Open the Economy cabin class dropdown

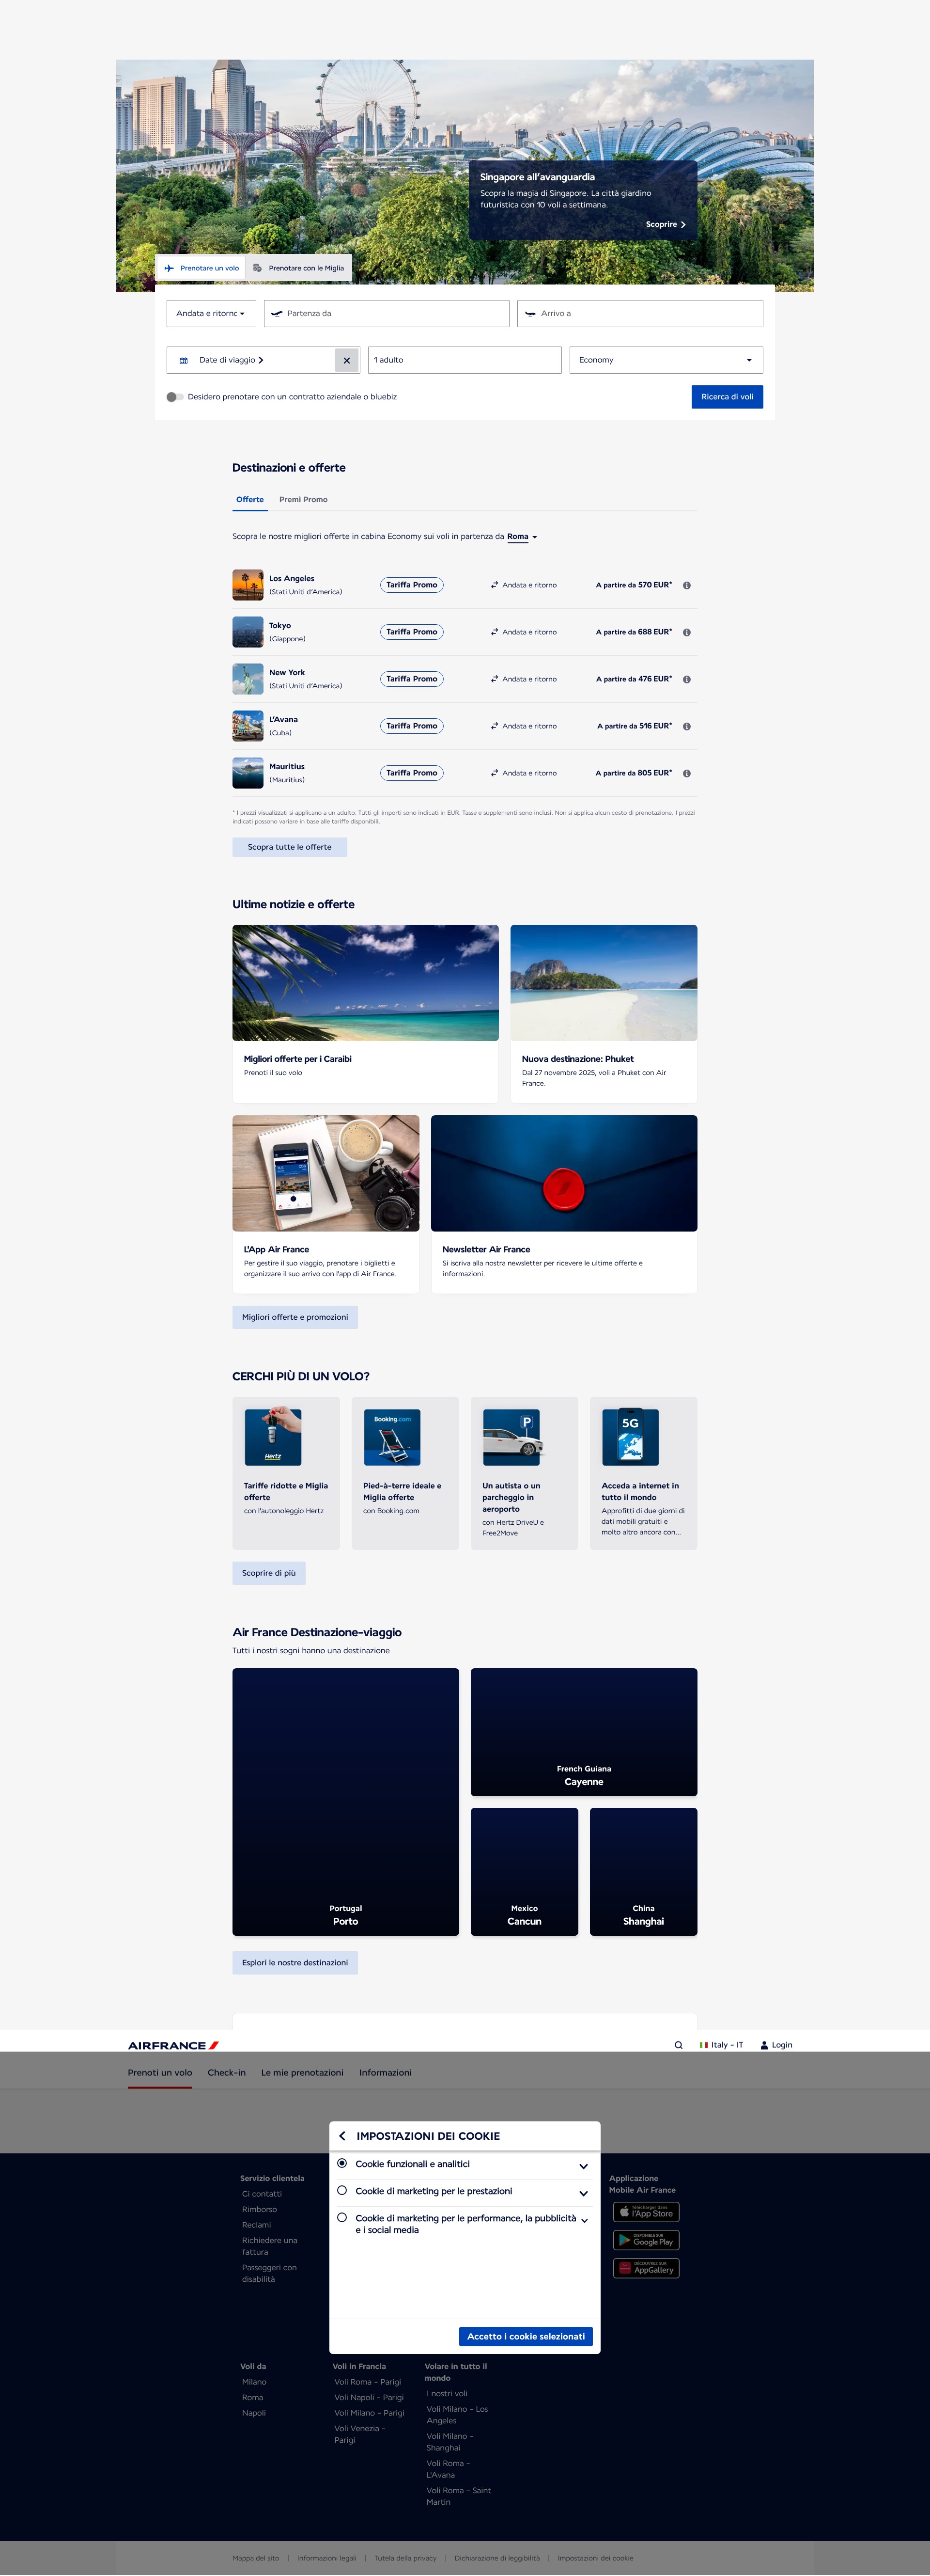pyautogui.click(x=666, y=360)
